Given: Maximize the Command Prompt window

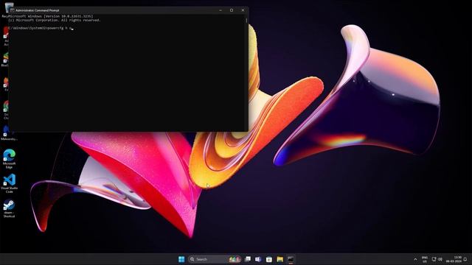Looking at the screenshot, I should click(x=232, y=10).
